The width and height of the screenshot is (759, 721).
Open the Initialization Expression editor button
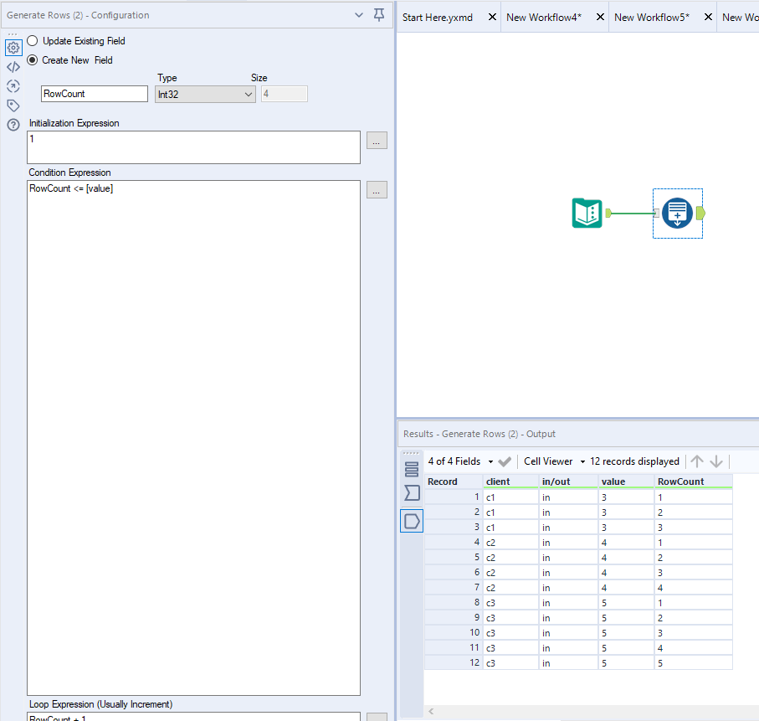coord(377,141)
